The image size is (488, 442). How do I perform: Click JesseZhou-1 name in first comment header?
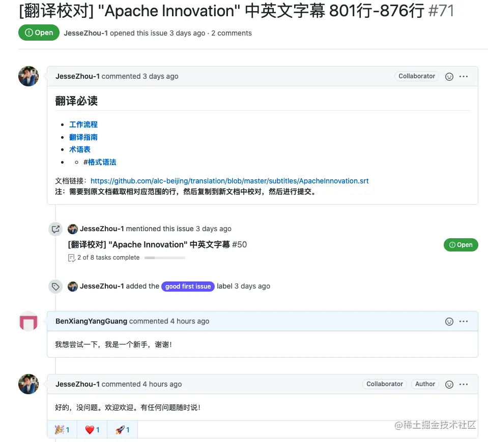(x=77, y=76)
